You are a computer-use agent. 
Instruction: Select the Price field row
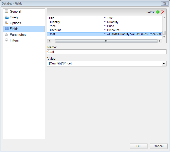pyautogui.click(x=105, y=26)
